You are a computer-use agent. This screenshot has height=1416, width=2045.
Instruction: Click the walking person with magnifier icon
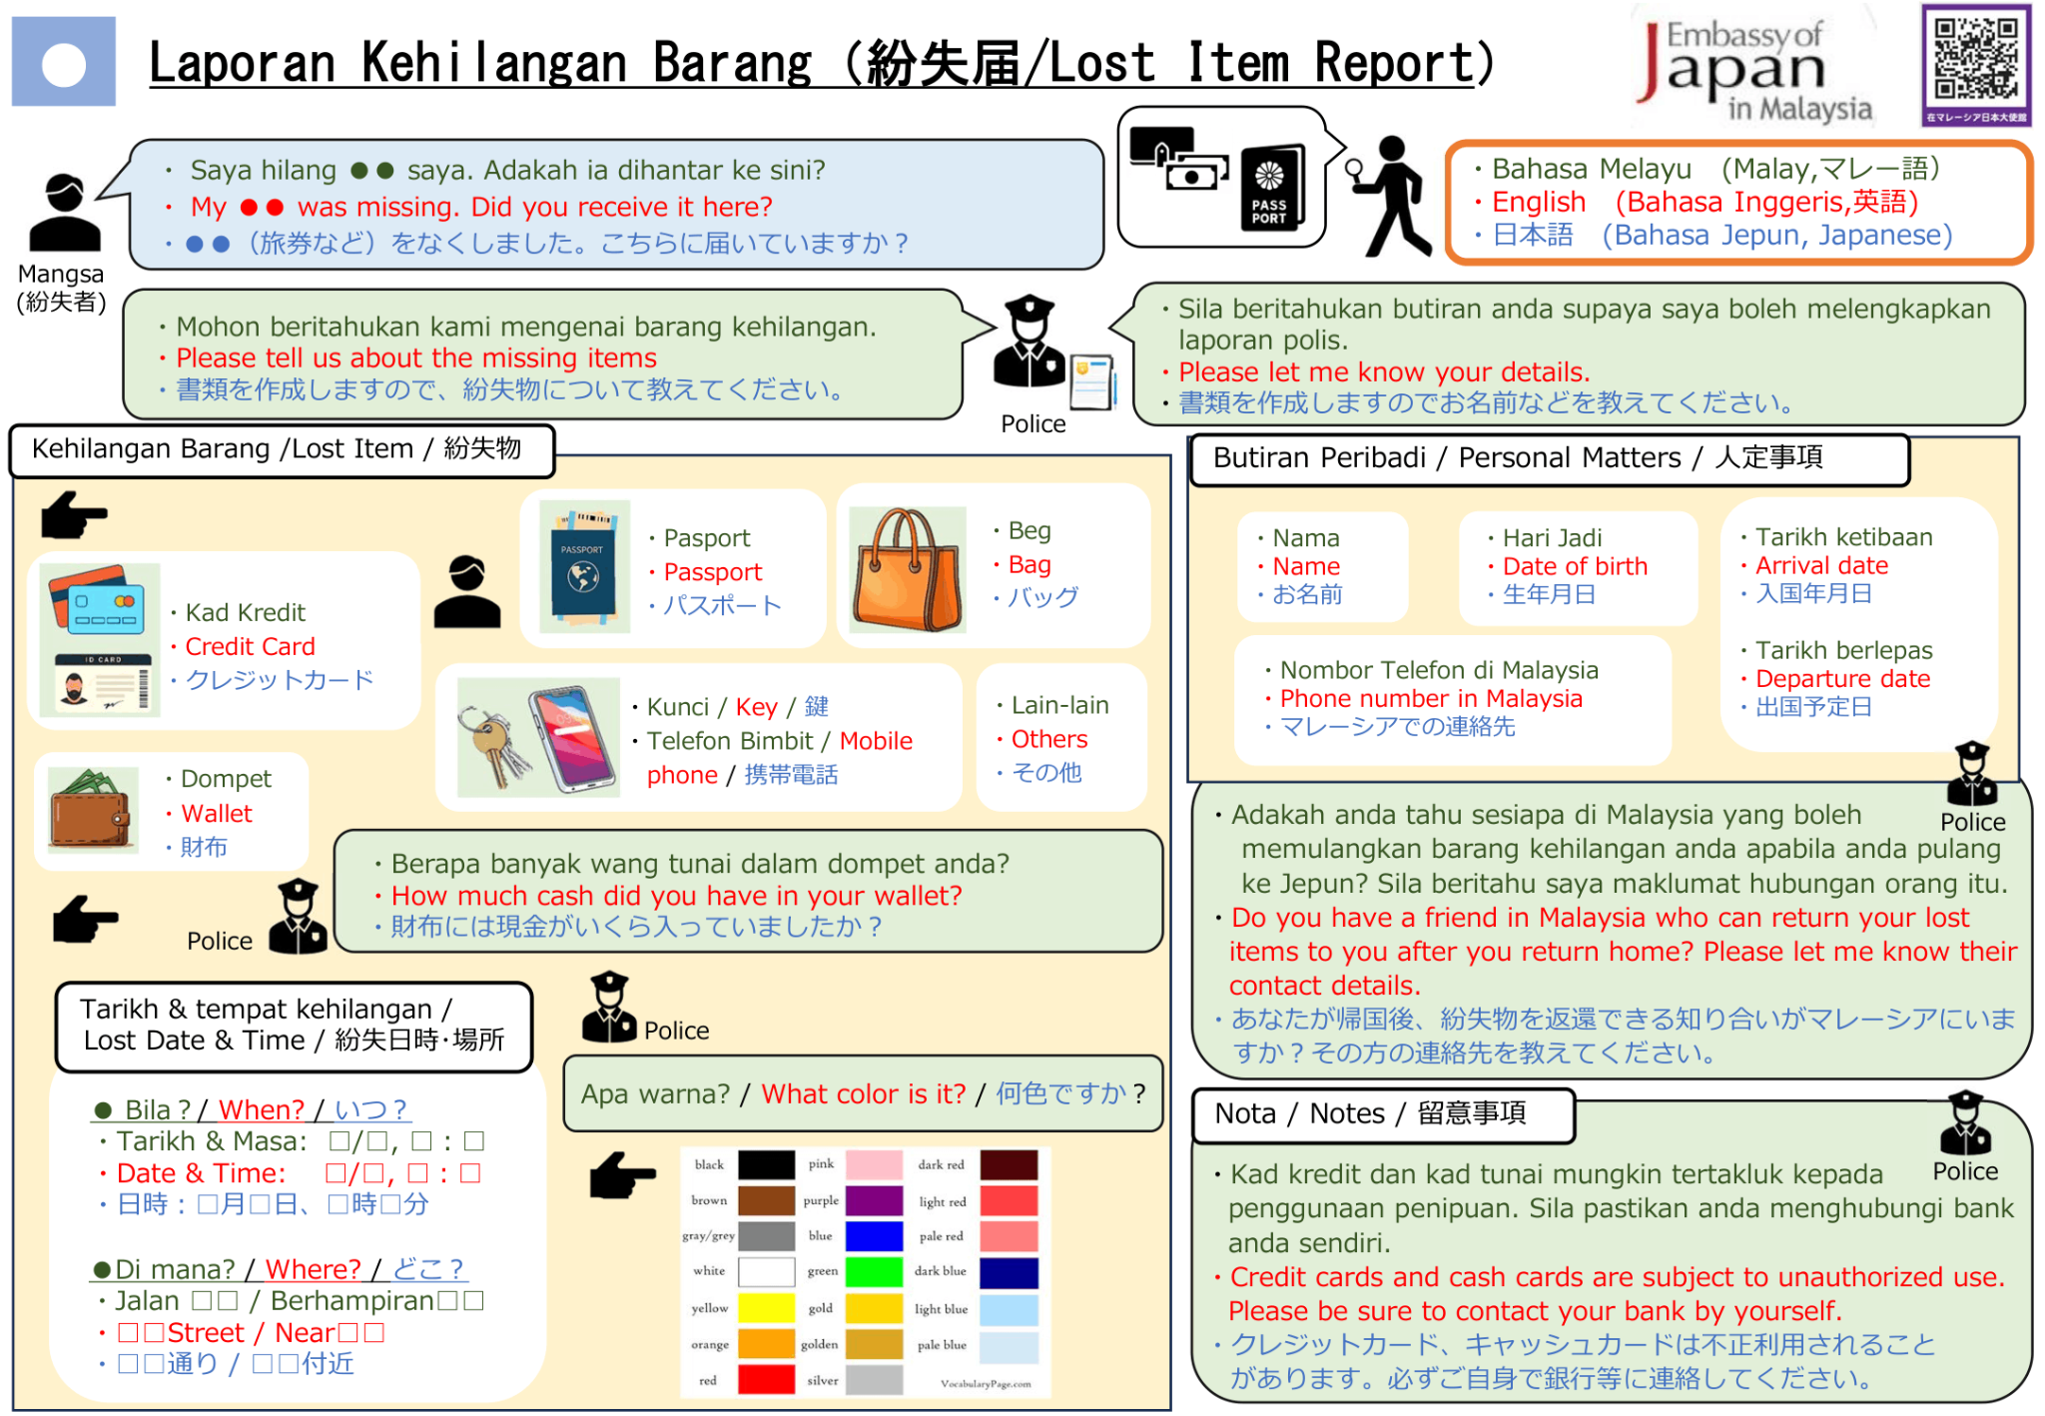tap(1390, 196)
